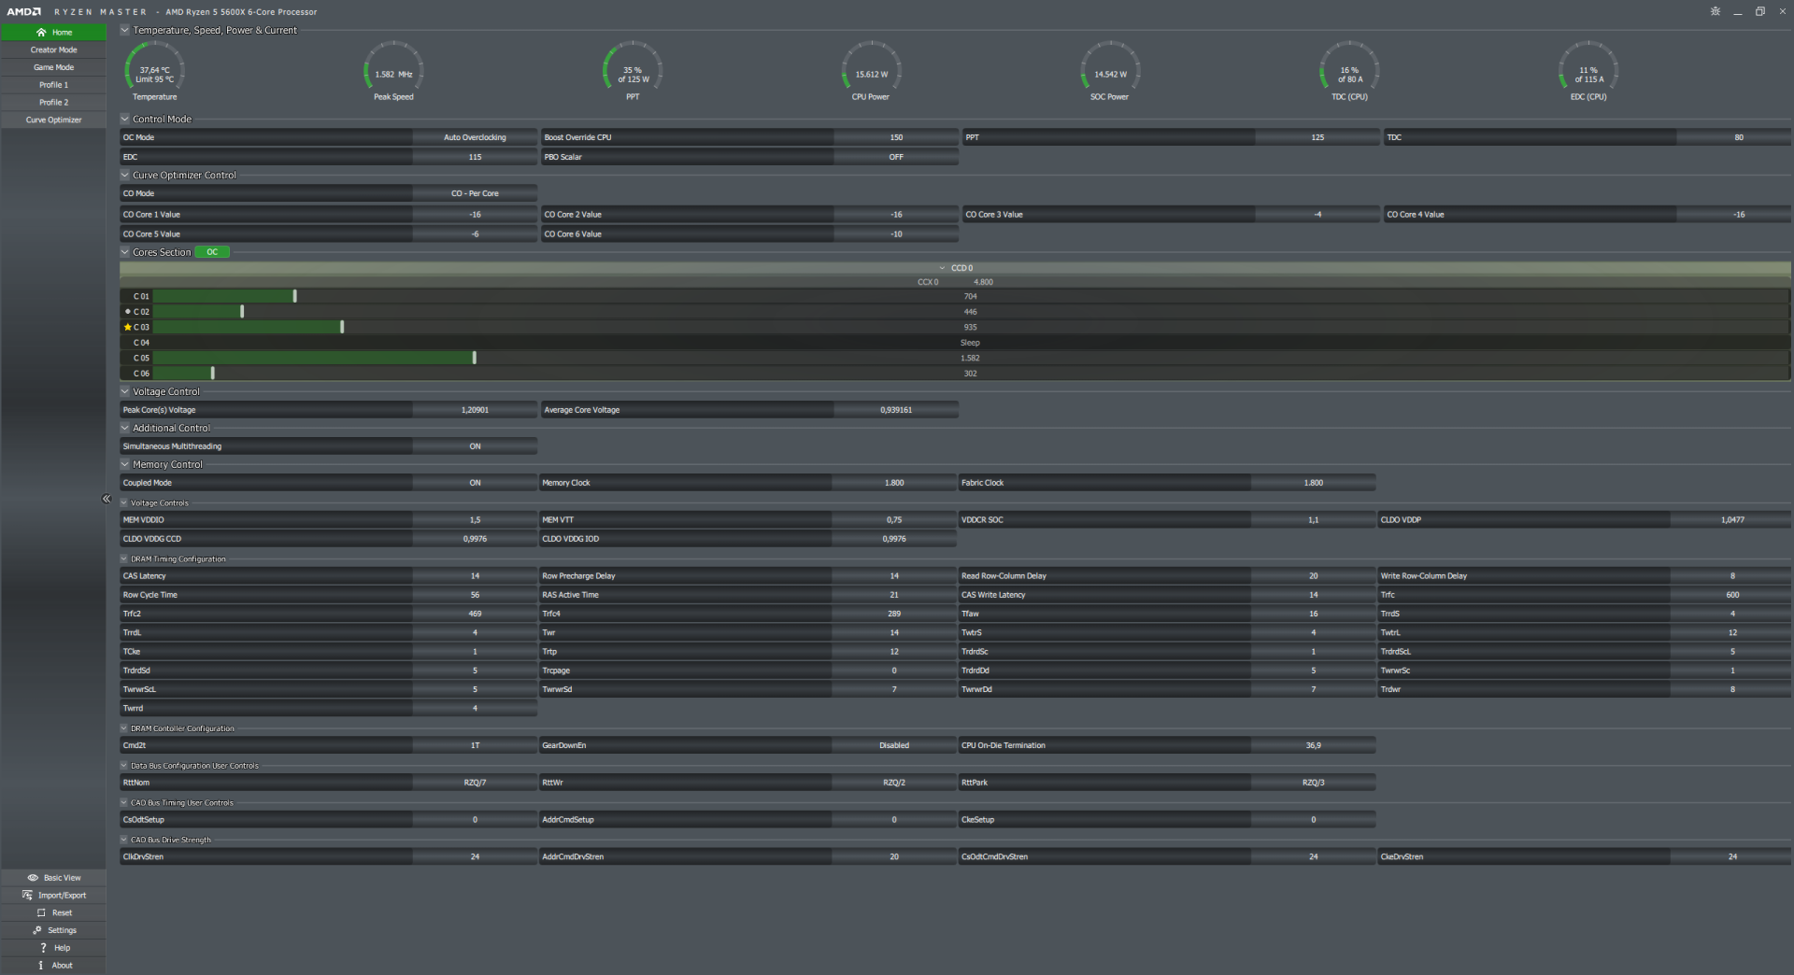Image resolution: width=1794 pixels, height=975 pixels.
Task: Click the VDDCR SOC value 1,1
Action: (x=1313, y=520)
